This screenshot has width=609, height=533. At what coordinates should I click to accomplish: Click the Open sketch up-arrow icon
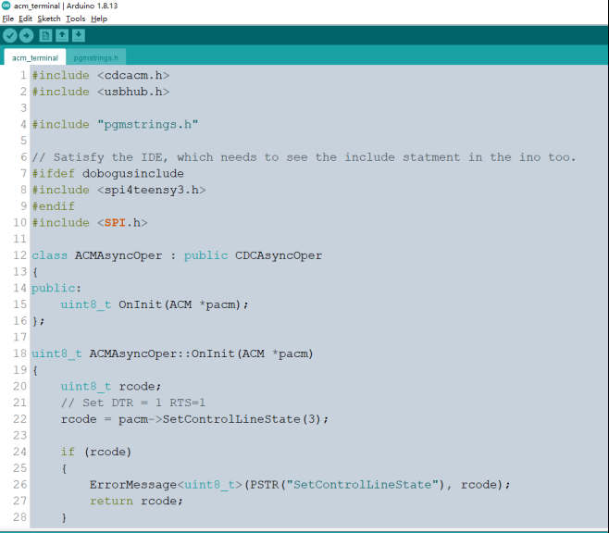[x=62, y=35]
